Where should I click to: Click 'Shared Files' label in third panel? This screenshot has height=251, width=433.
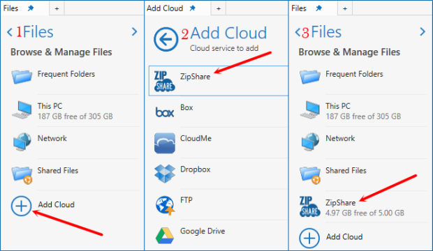(x=346, y=170)
